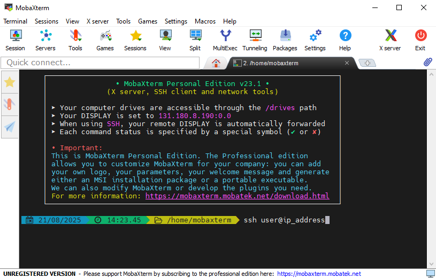The width and height of the screenshot is (436, 278).
Task: Click the Quick connect input field
Action: [102, 63]
